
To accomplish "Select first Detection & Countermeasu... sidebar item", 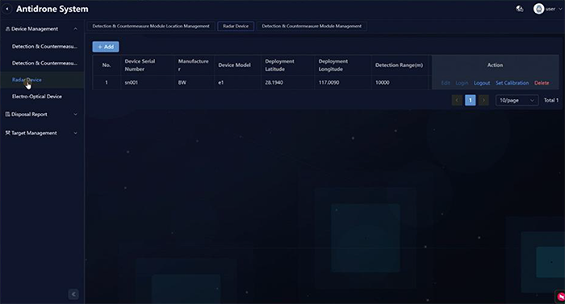I will pos(44,47).
